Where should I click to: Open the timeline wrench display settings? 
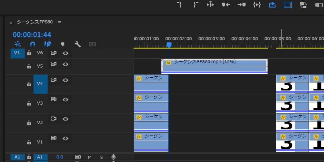[78, 44]
